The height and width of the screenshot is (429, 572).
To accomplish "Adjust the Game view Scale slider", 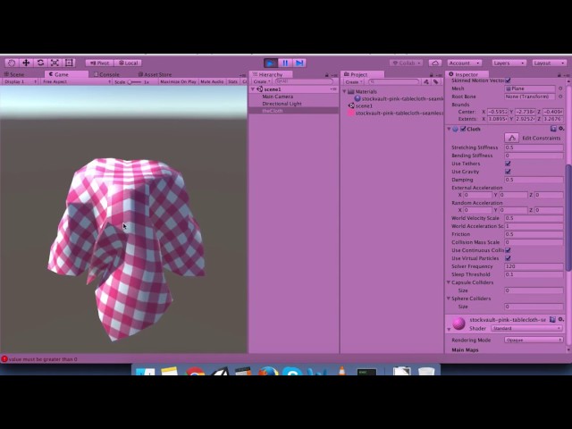I will [x=134, y=81].
